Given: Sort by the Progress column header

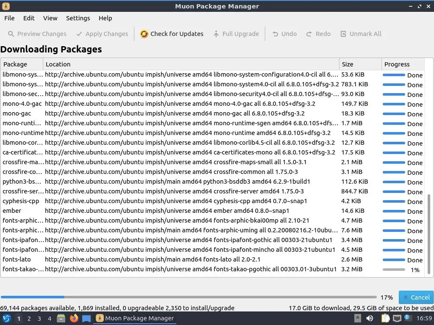Looking at the screenshot, I should [403, 64].
